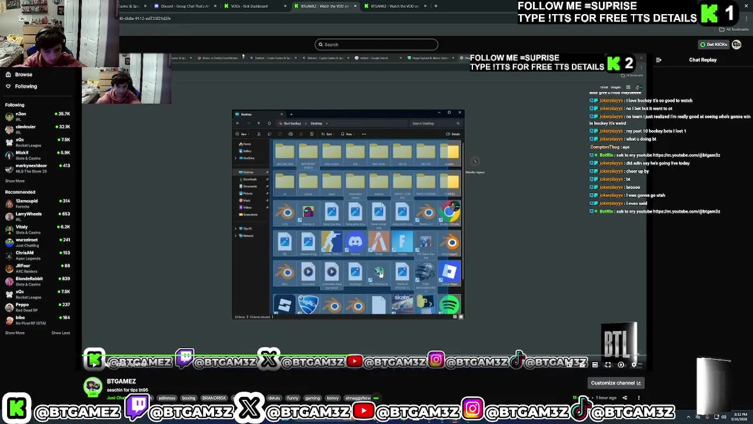
Task: Click the search magnifier in Explorer search box
Action: point(458,124)
